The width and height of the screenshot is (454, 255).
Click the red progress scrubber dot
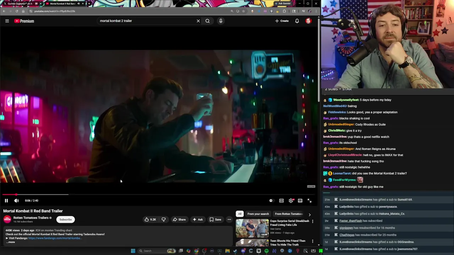[16, 194]
